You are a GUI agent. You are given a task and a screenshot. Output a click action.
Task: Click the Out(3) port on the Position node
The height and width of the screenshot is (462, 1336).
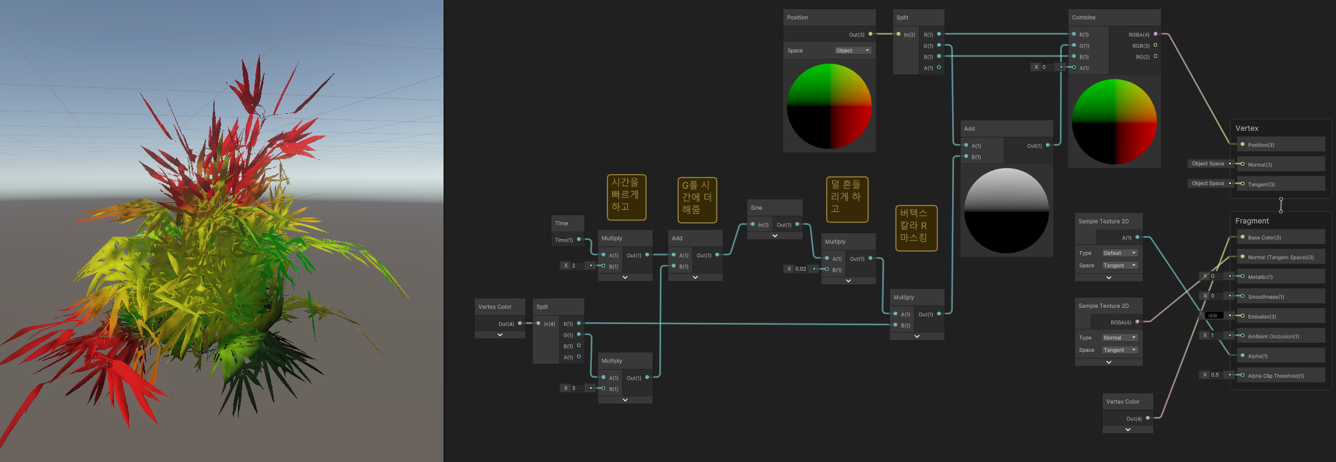coord(870,34)
